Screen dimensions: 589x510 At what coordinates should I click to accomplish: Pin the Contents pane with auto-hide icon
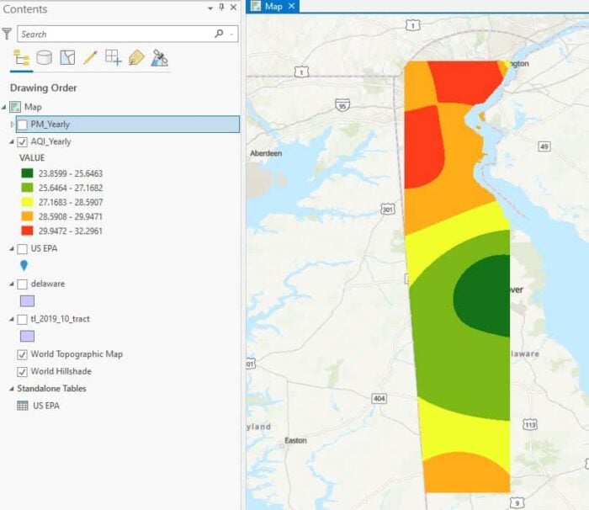coord(221,7)
